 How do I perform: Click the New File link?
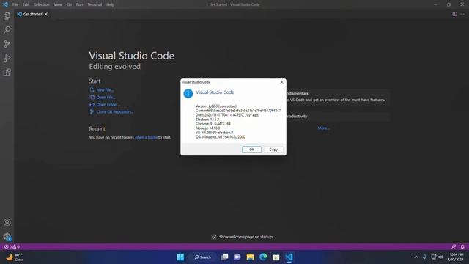tap(105, 89)
